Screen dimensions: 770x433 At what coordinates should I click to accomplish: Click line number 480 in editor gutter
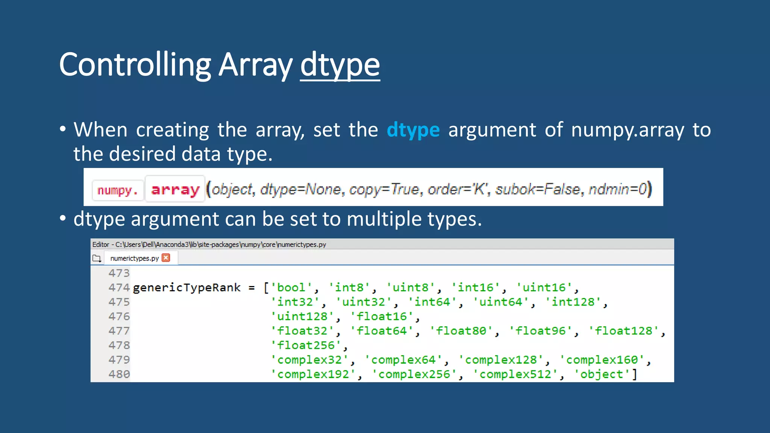coord(119,374)
